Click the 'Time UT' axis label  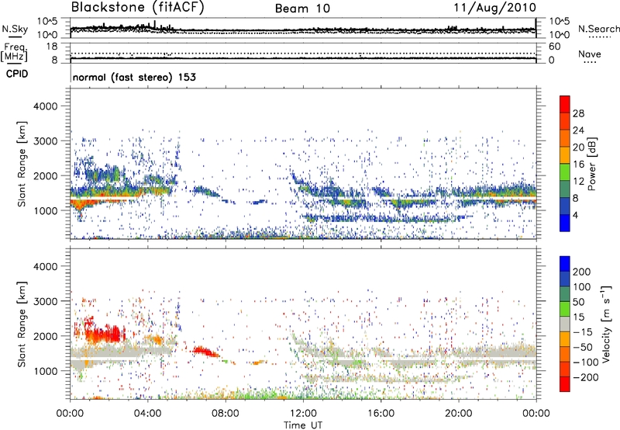click(x=303, y=425)
